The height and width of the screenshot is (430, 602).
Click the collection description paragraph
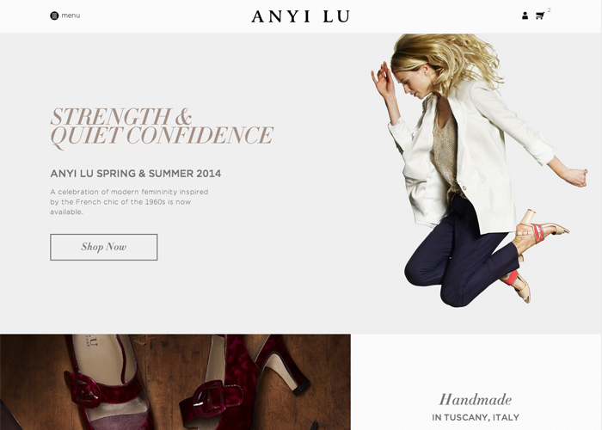tap(129, 201)
